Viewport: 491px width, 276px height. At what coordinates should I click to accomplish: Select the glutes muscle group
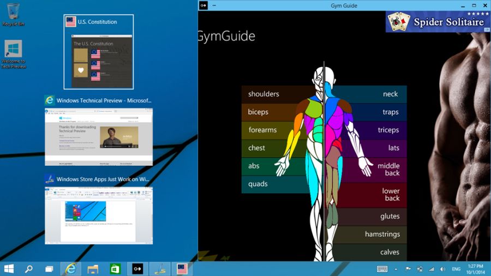pos(372,216)
